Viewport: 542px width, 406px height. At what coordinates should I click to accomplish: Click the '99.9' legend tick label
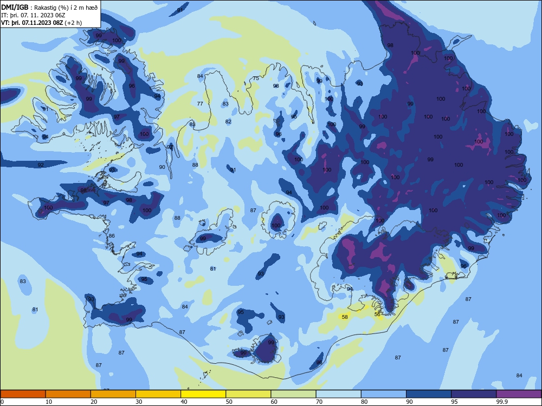(x=502, y=402)
